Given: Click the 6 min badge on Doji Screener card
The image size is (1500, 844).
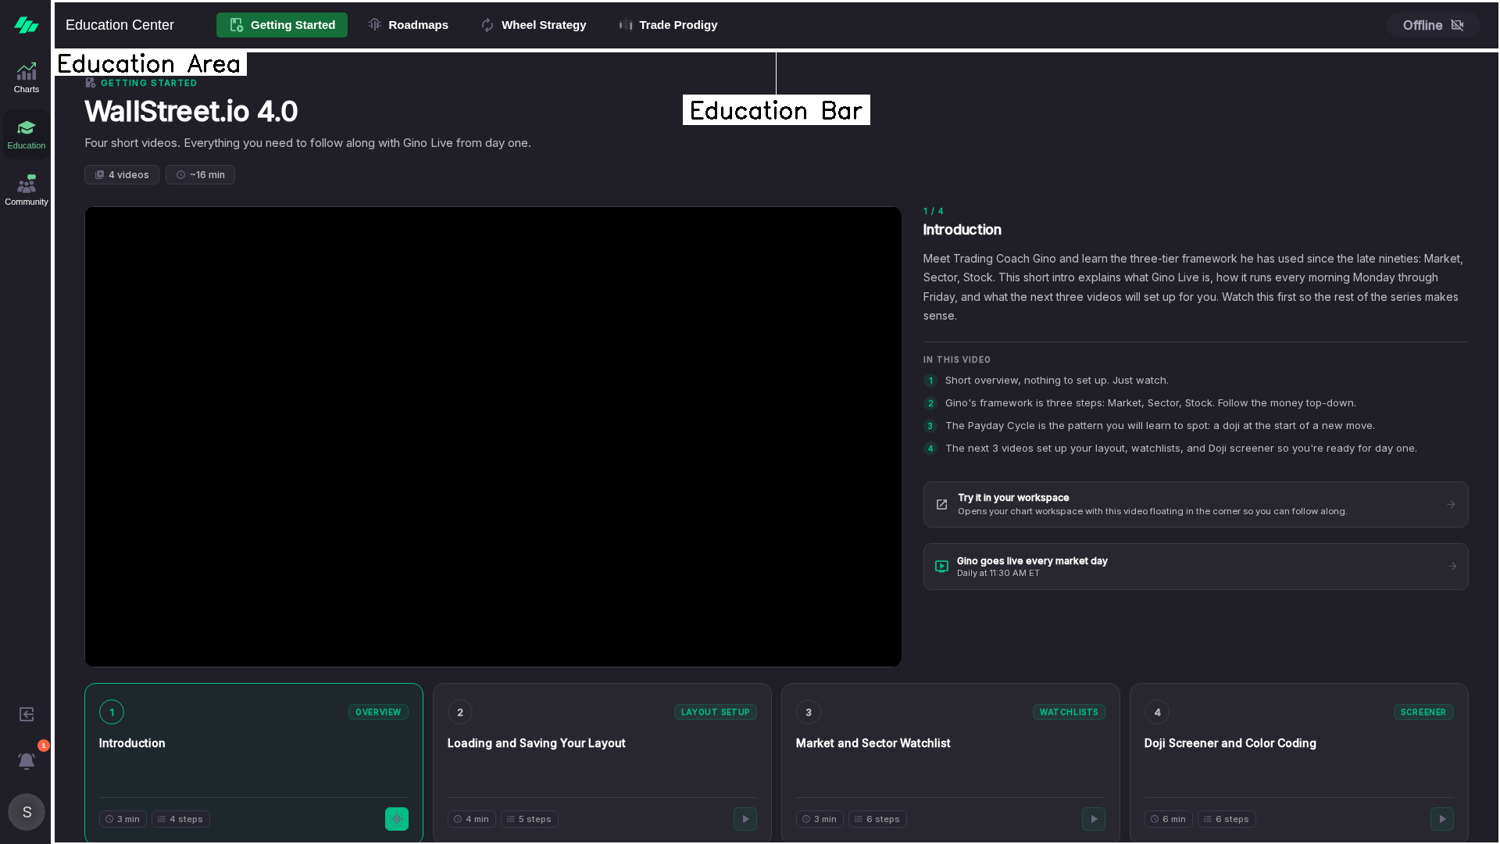Looking at the screenshot, I should click(1168, 819).
